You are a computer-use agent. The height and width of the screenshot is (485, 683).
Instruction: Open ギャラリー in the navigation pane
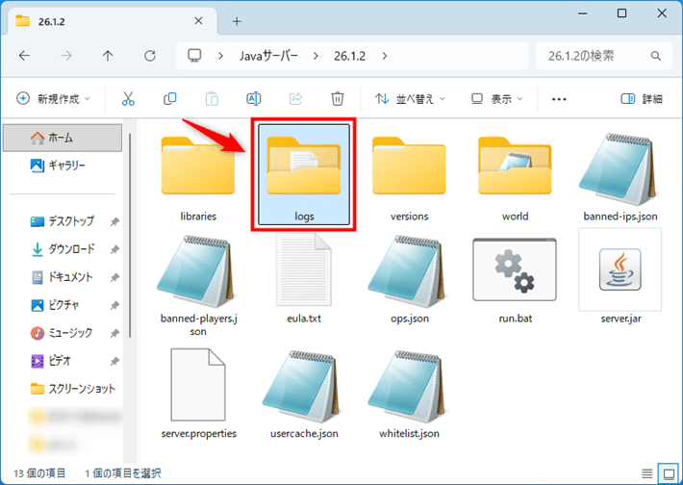63,166
